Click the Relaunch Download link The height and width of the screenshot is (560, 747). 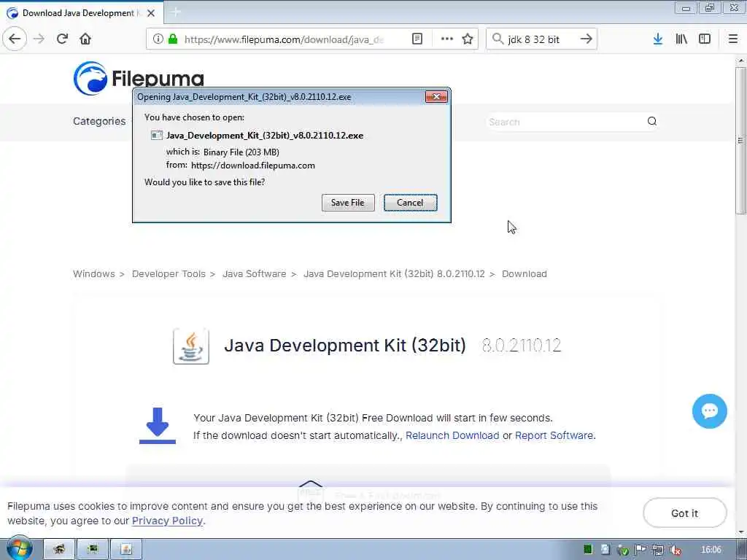coord(452,435)
